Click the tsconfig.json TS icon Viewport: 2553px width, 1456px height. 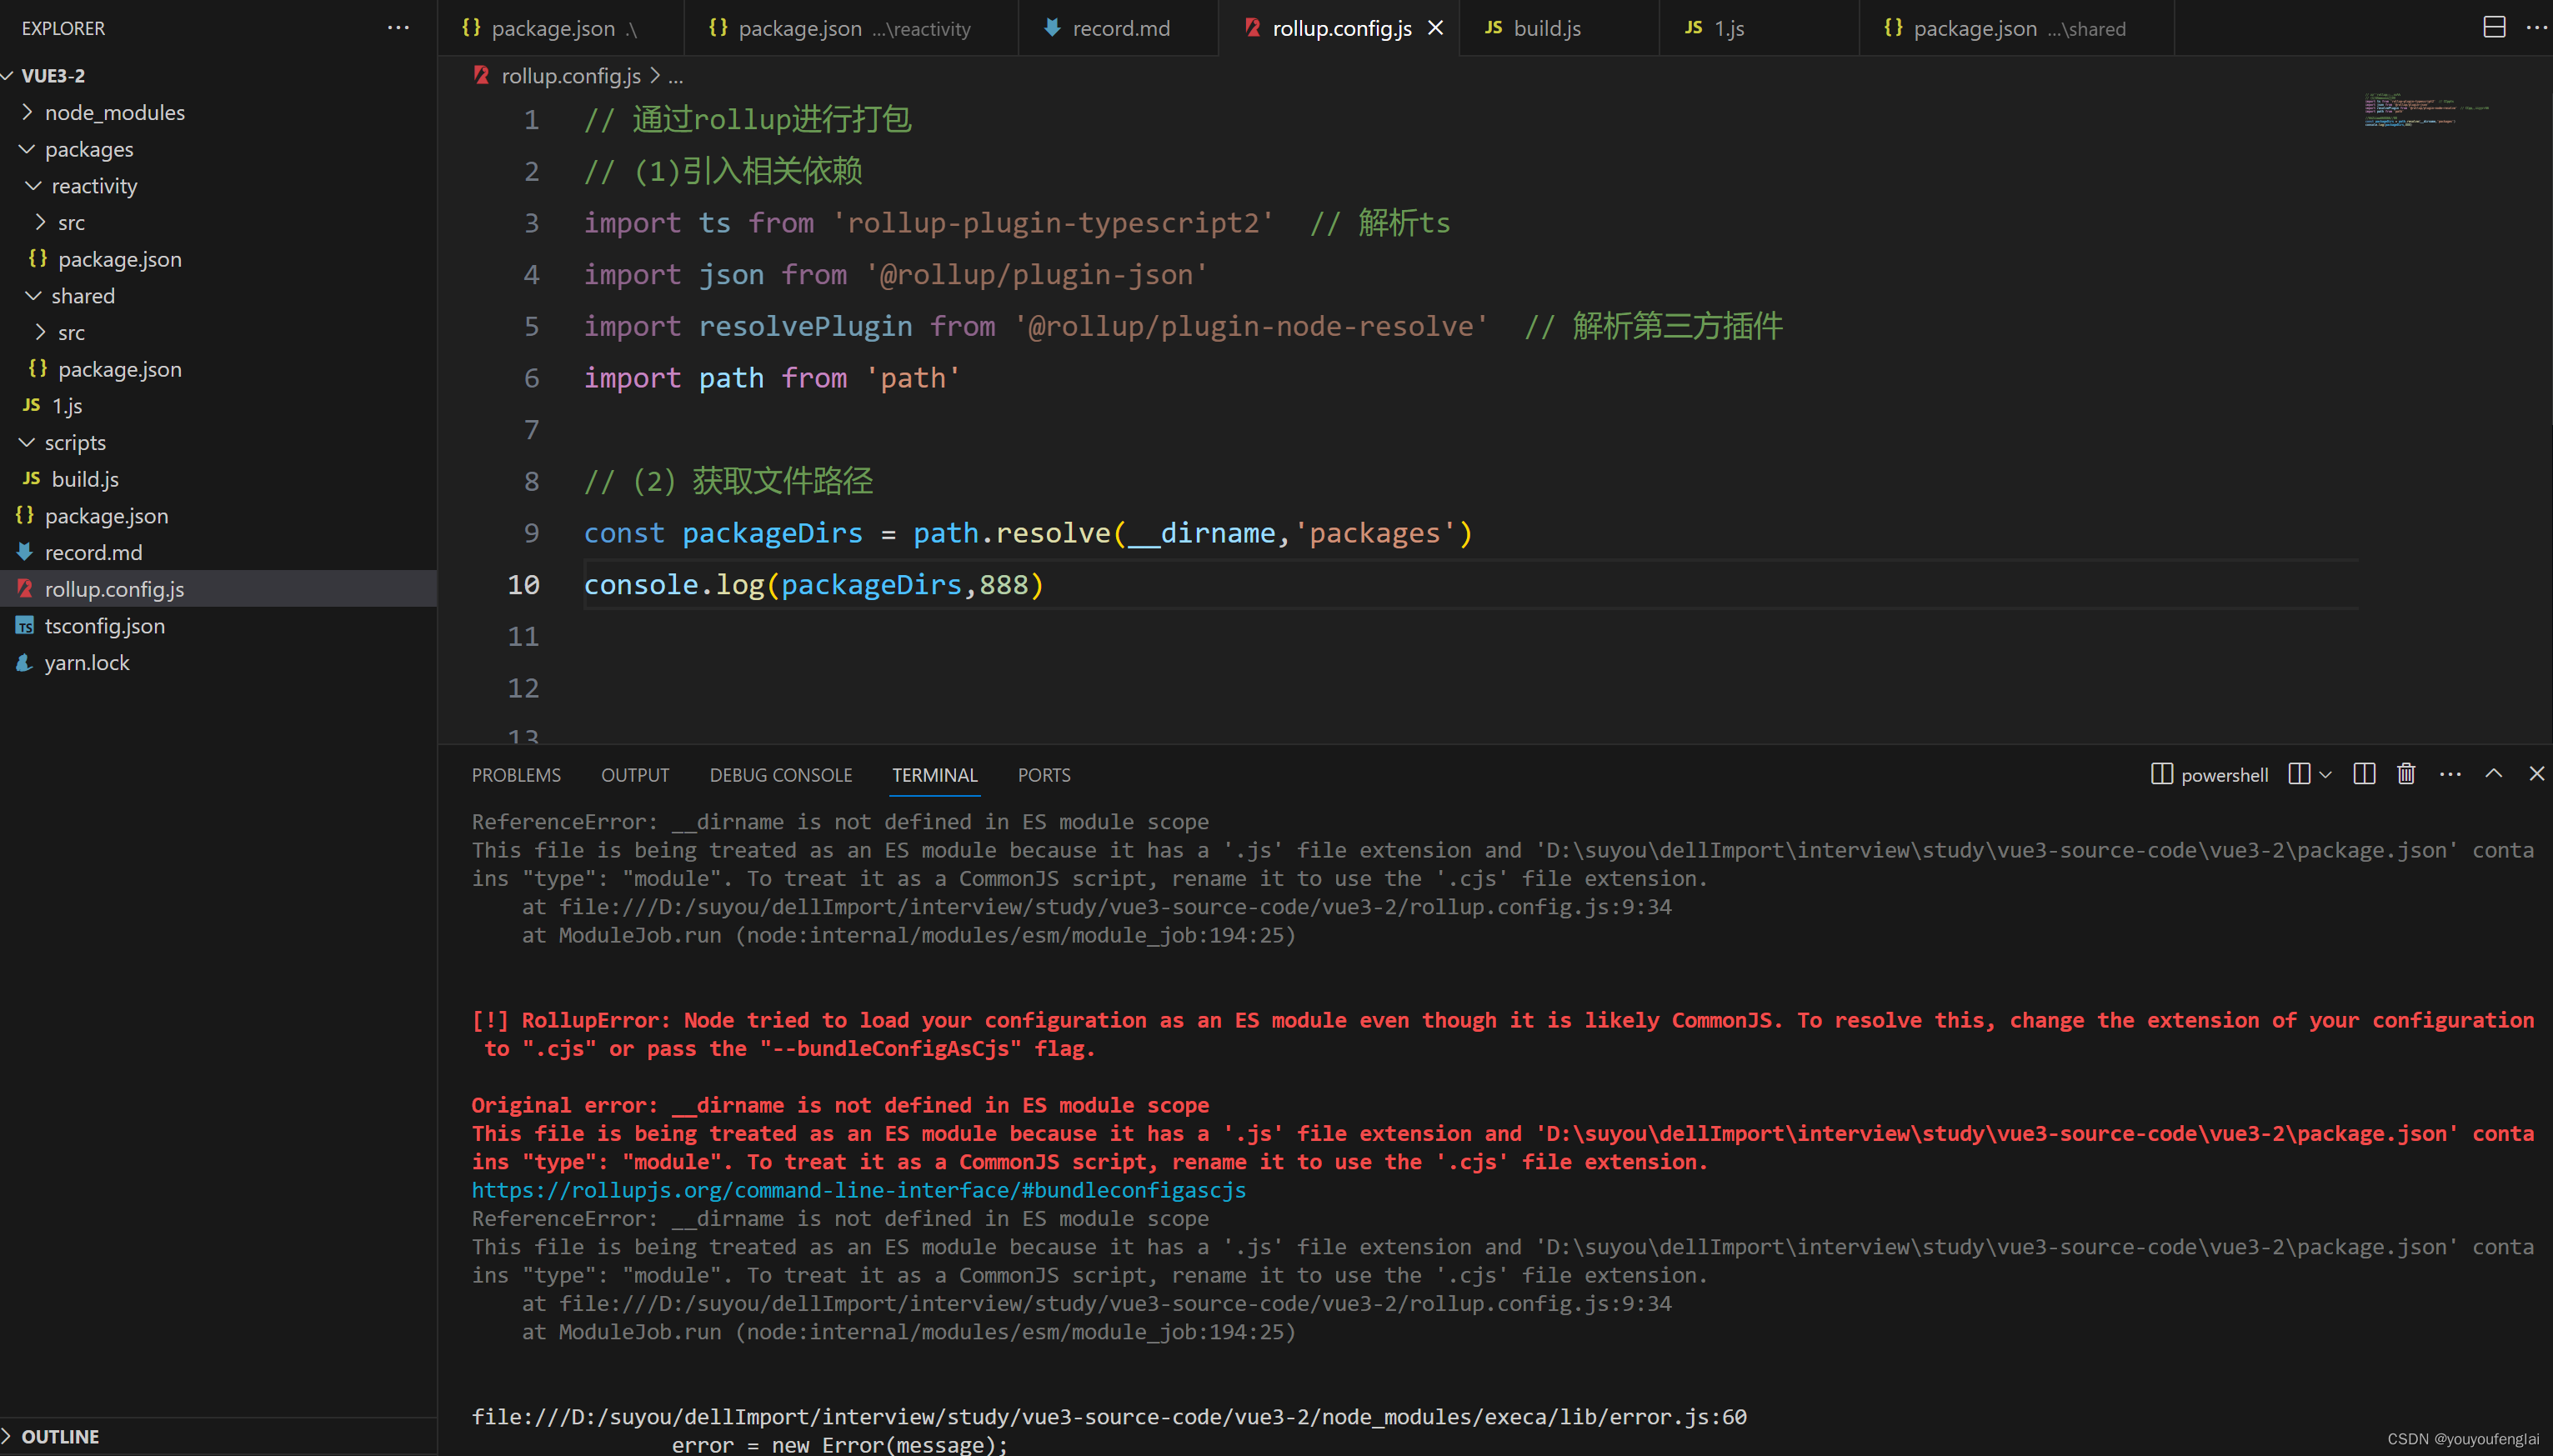tap(25, 626)
